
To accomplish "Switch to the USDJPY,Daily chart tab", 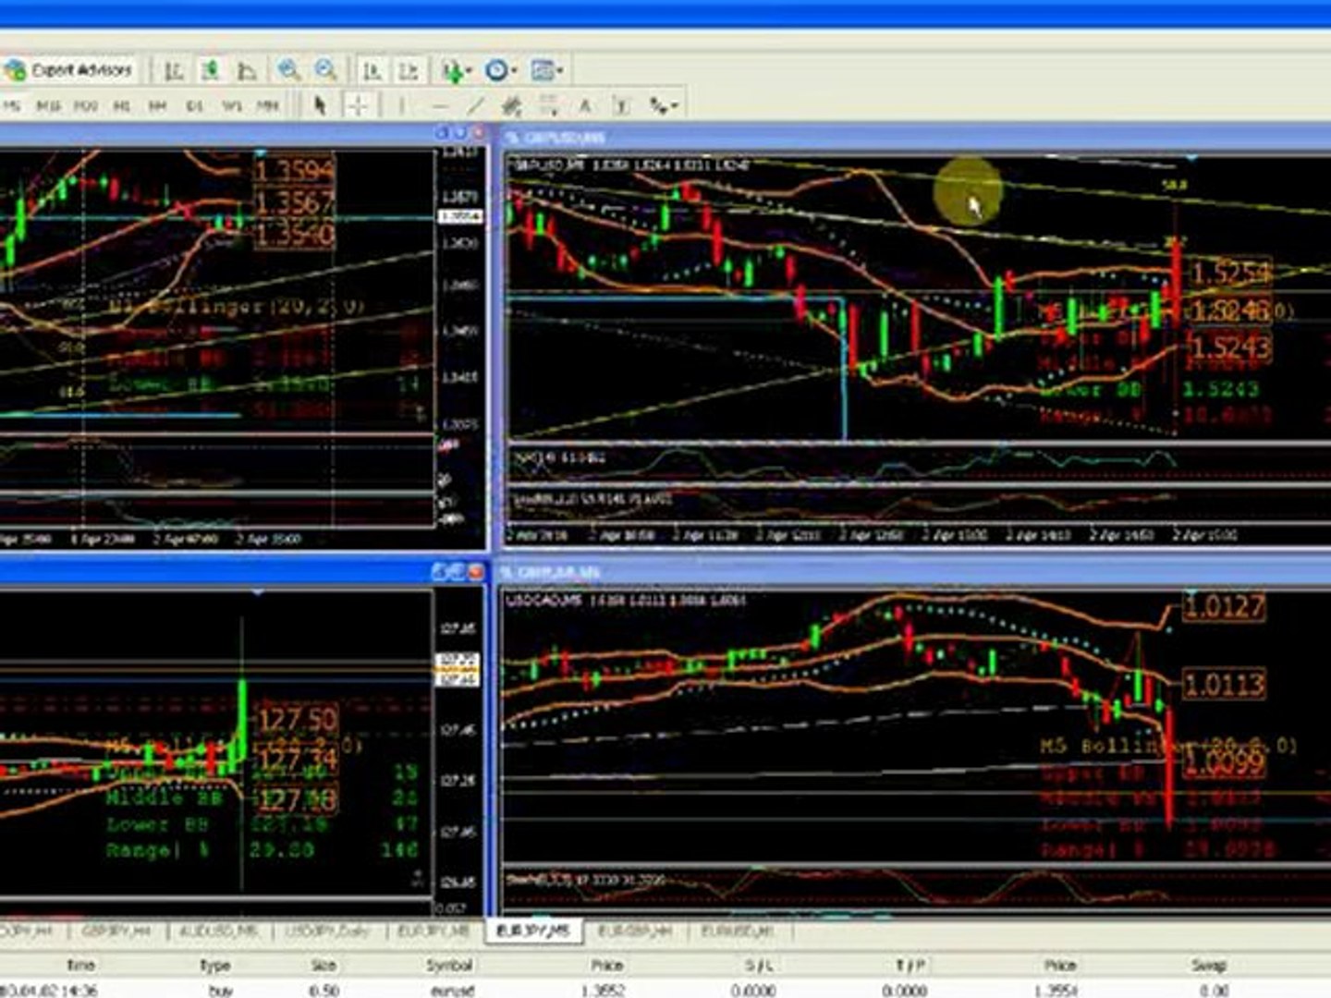I will coord(328,931).
